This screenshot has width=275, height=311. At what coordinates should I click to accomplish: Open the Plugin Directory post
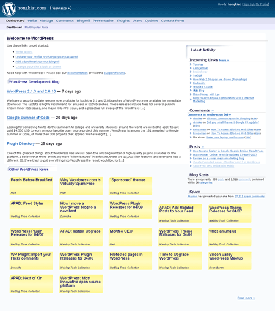pos(21,144)
